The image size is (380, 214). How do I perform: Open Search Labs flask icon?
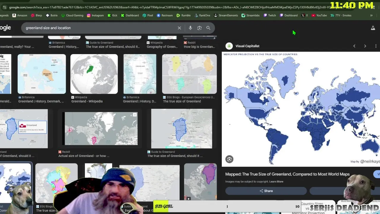coord(373,28)
